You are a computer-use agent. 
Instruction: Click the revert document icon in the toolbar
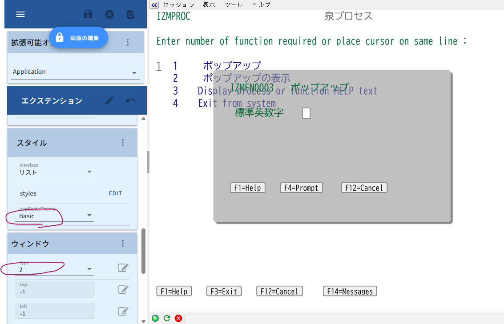[x=130, y=14]
